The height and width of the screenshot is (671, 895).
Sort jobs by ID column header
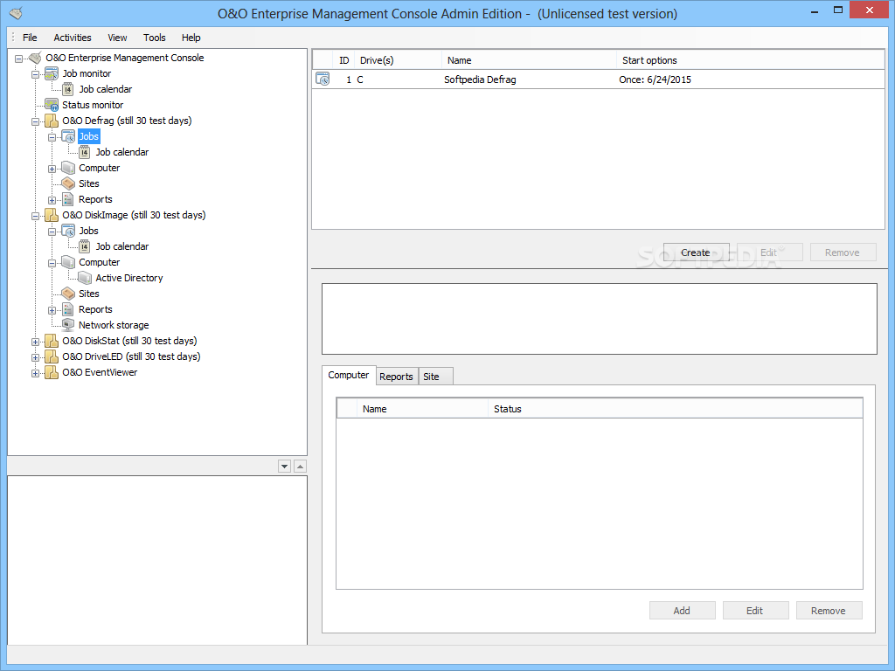click(x=343, y=60)
